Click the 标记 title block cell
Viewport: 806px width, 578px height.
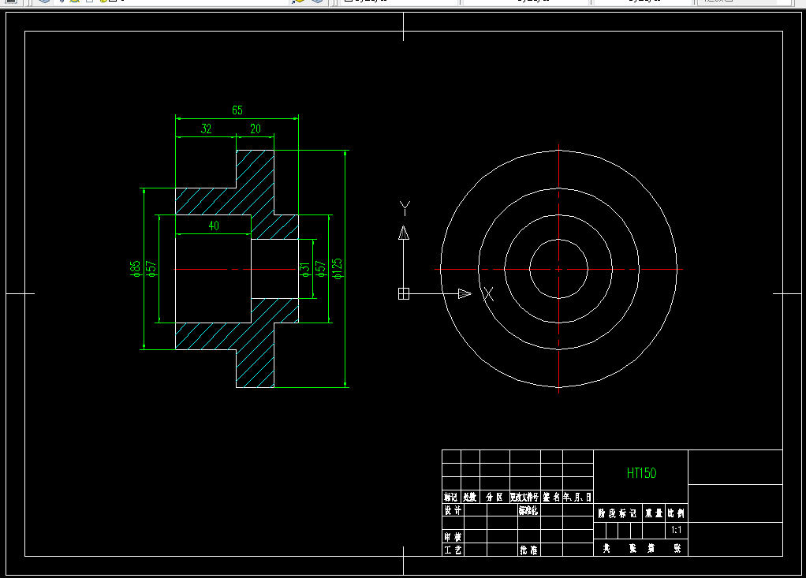[x=451, y=497]
